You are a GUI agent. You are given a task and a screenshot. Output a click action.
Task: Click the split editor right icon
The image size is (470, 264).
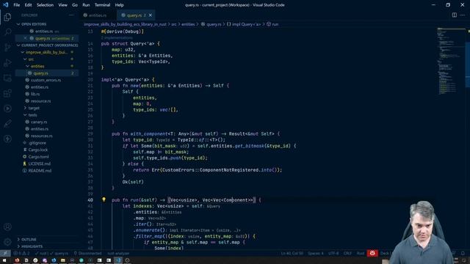455,15
